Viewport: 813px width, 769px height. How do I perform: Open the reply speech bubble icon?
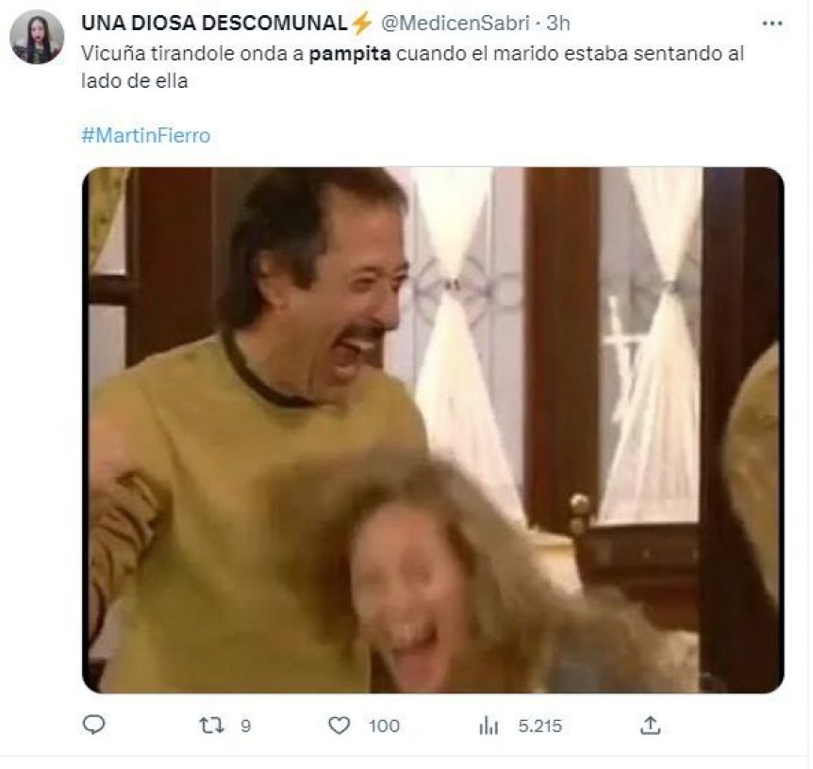coord(94,725)
